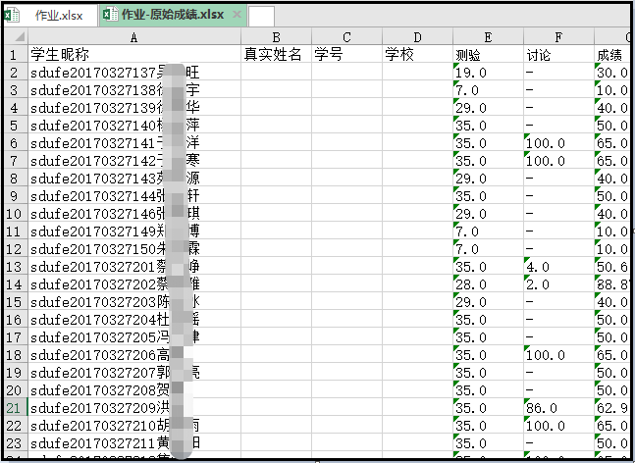Select cell with sdufe20170327138

point(134,90)
